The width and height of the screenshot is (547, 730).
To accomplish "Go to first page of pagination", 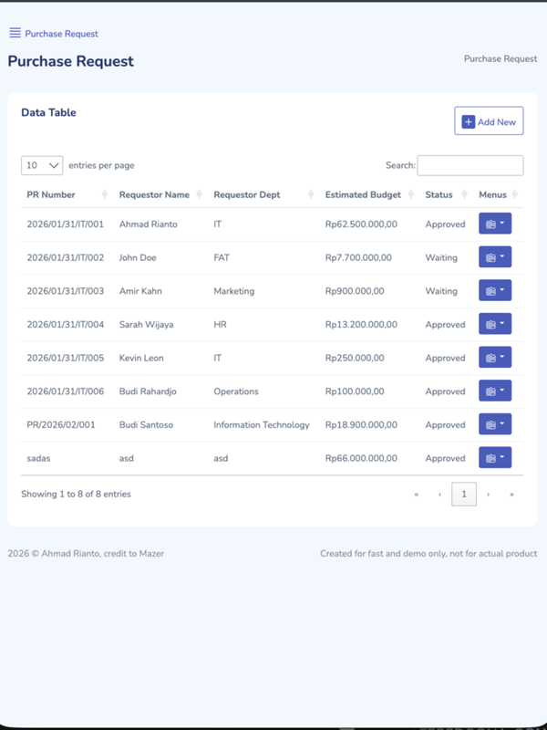I will pyautogui.click(x=417, y=495).
